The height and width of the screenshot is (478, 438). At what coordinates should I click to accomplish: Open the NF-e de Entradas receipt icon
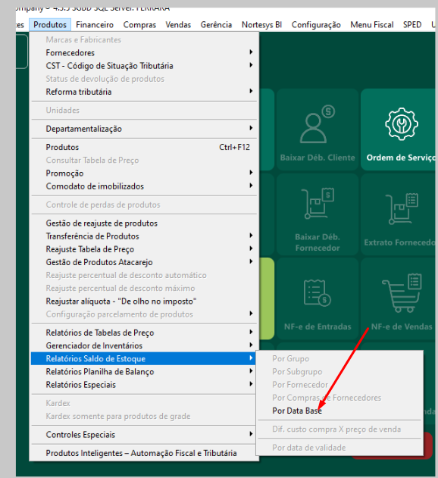[318, 292]
